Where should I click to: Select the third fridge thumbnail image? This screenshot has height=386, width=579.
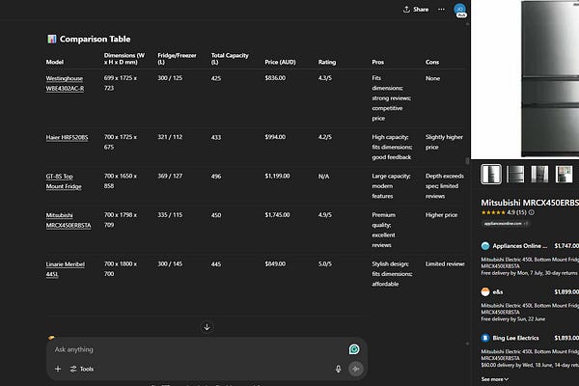coord(539,174)
